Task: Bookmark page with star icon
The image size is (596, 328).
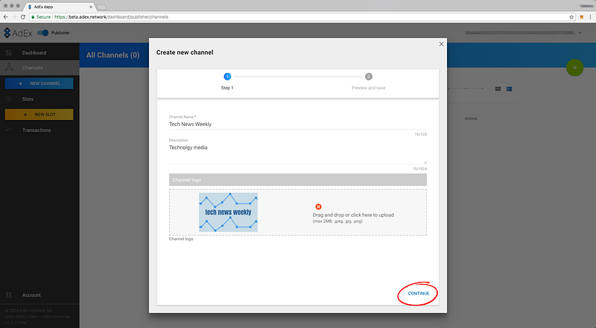Action: [571, 16]
